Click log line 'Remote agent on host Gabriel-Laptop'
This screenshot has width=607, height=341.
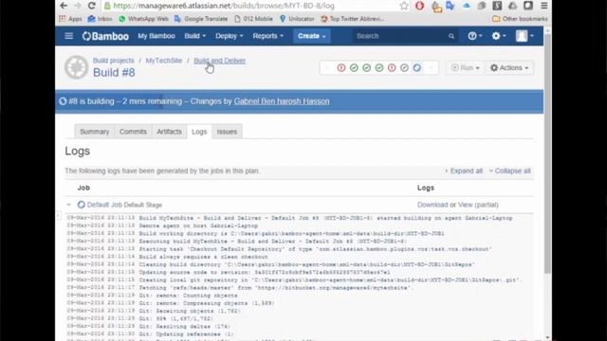tap(198, 225)
